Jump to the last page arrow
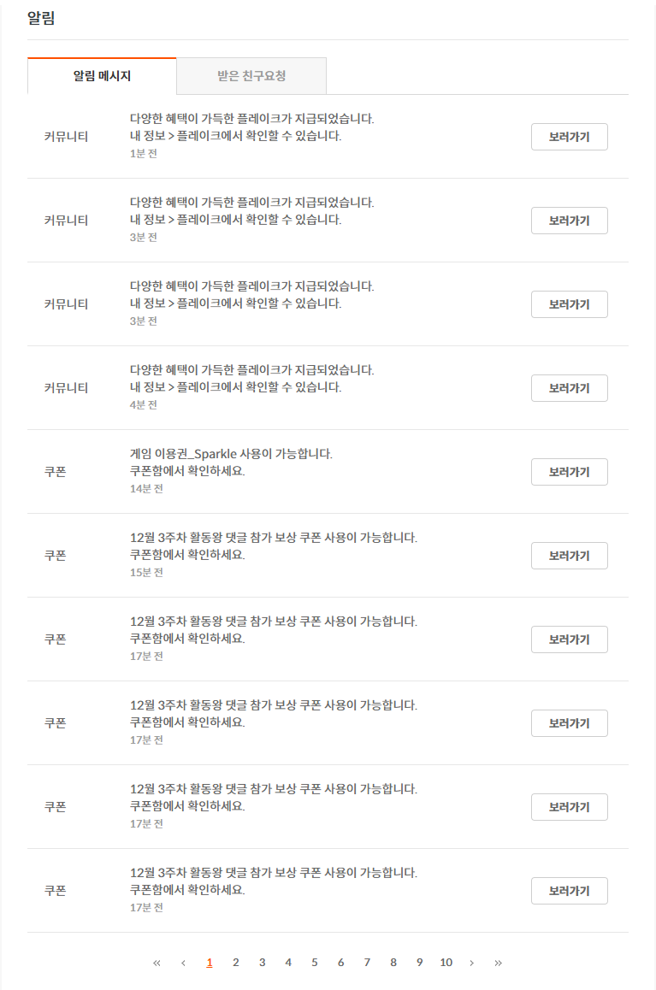656x990 pixels. [x=498, y=963]
